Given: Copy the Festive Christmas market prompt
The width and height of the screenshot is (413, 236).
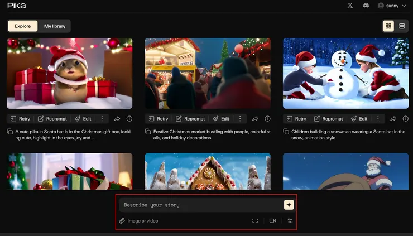Looking at the screenshot, I should [148, 132].
